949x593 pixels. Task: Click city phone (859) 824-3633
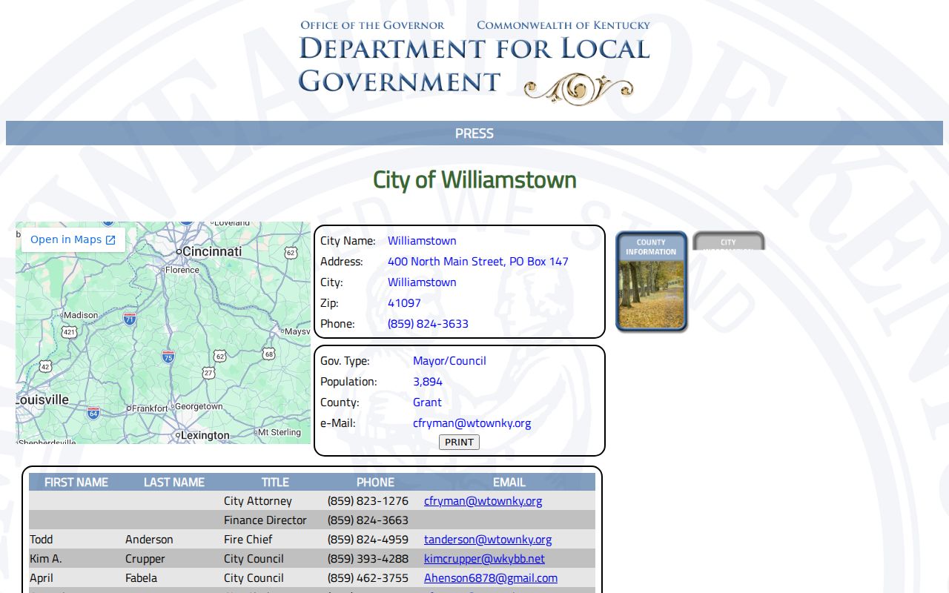click(428, 324)
